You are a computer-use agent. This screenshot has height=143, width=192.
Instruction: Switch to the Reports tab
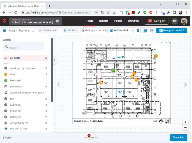coord(104,21)
